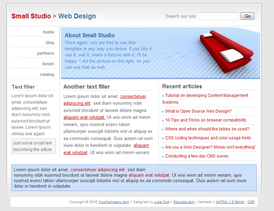Click aliquam erat volutpat in blue box
This screenshot has width=274, height=211.
click(x=149, y=175)
